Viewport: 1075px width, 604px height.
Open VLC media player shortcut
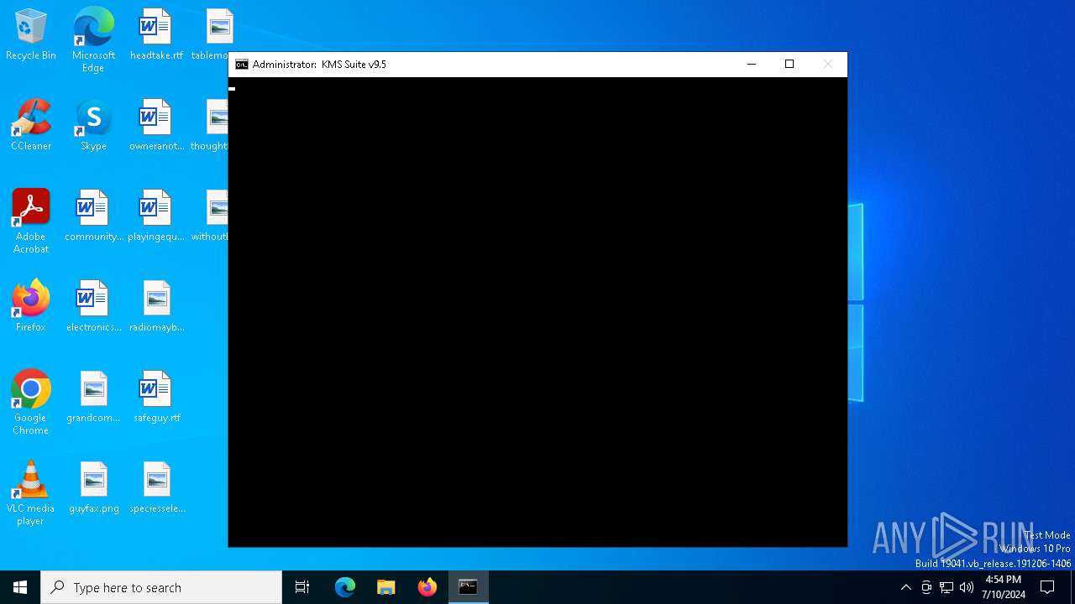pyautogui.click(x=31, y=493)
